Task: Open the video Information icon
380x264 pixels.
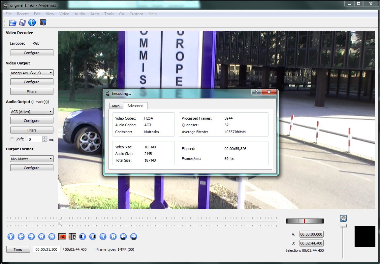Action: (32, 22)
